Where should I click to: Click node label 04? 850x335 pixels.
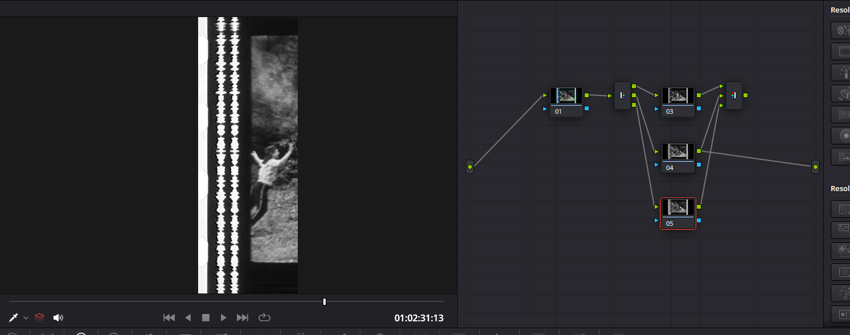click(x=670, y=168)
